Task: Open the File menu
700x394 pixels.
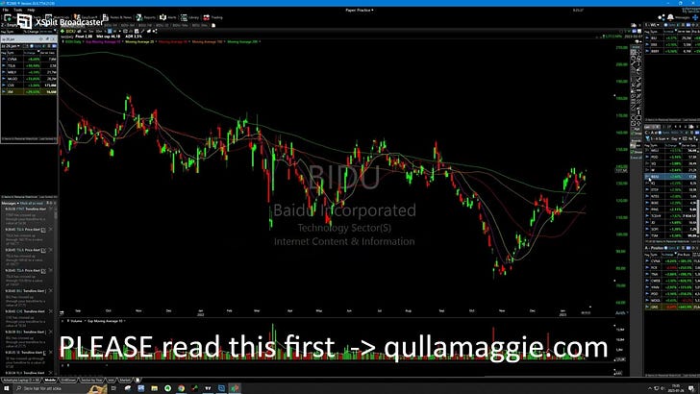Action: pos(6,10)
